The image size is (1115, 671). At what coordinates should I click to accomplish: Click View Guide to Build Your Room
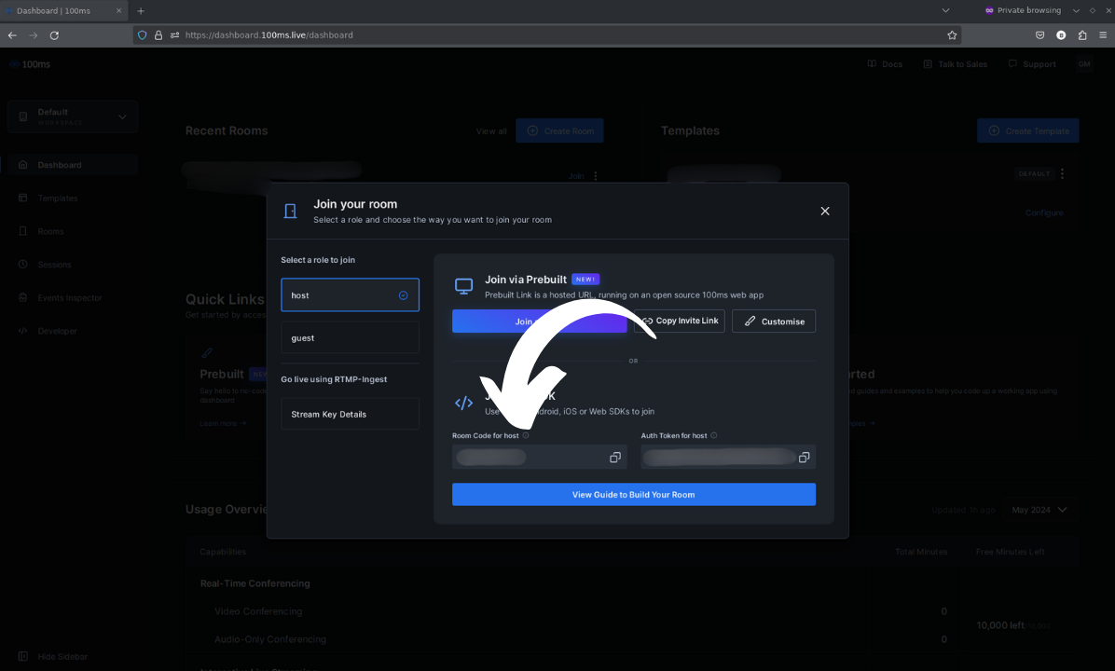pos(634,495)
